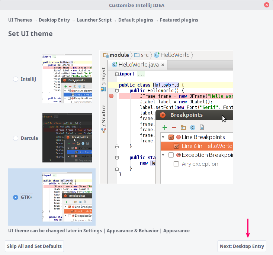Click the Default plugins breadcrumb step
The height and width of the screenshot is (255, 273).
click(x=136, y=20)
